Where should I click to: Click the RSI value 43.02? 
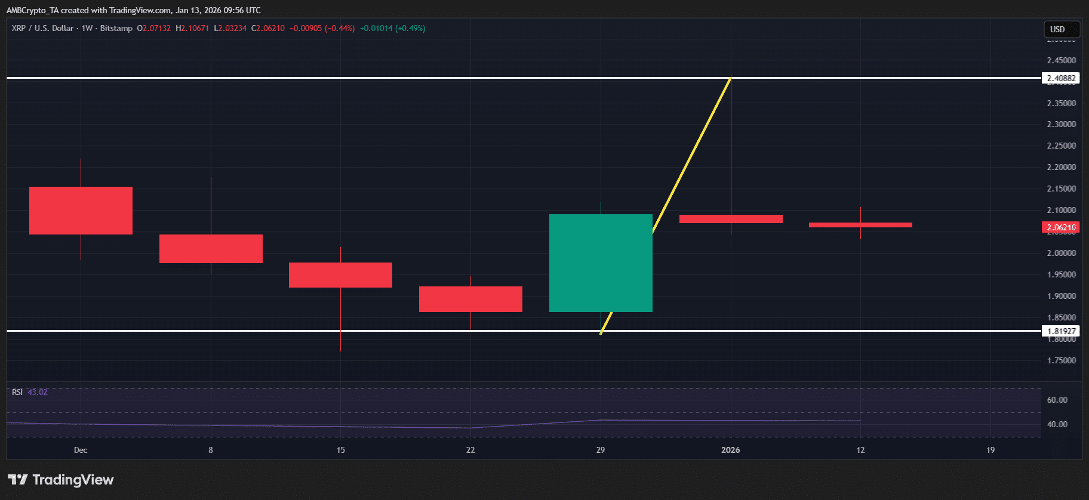(38, 392)
